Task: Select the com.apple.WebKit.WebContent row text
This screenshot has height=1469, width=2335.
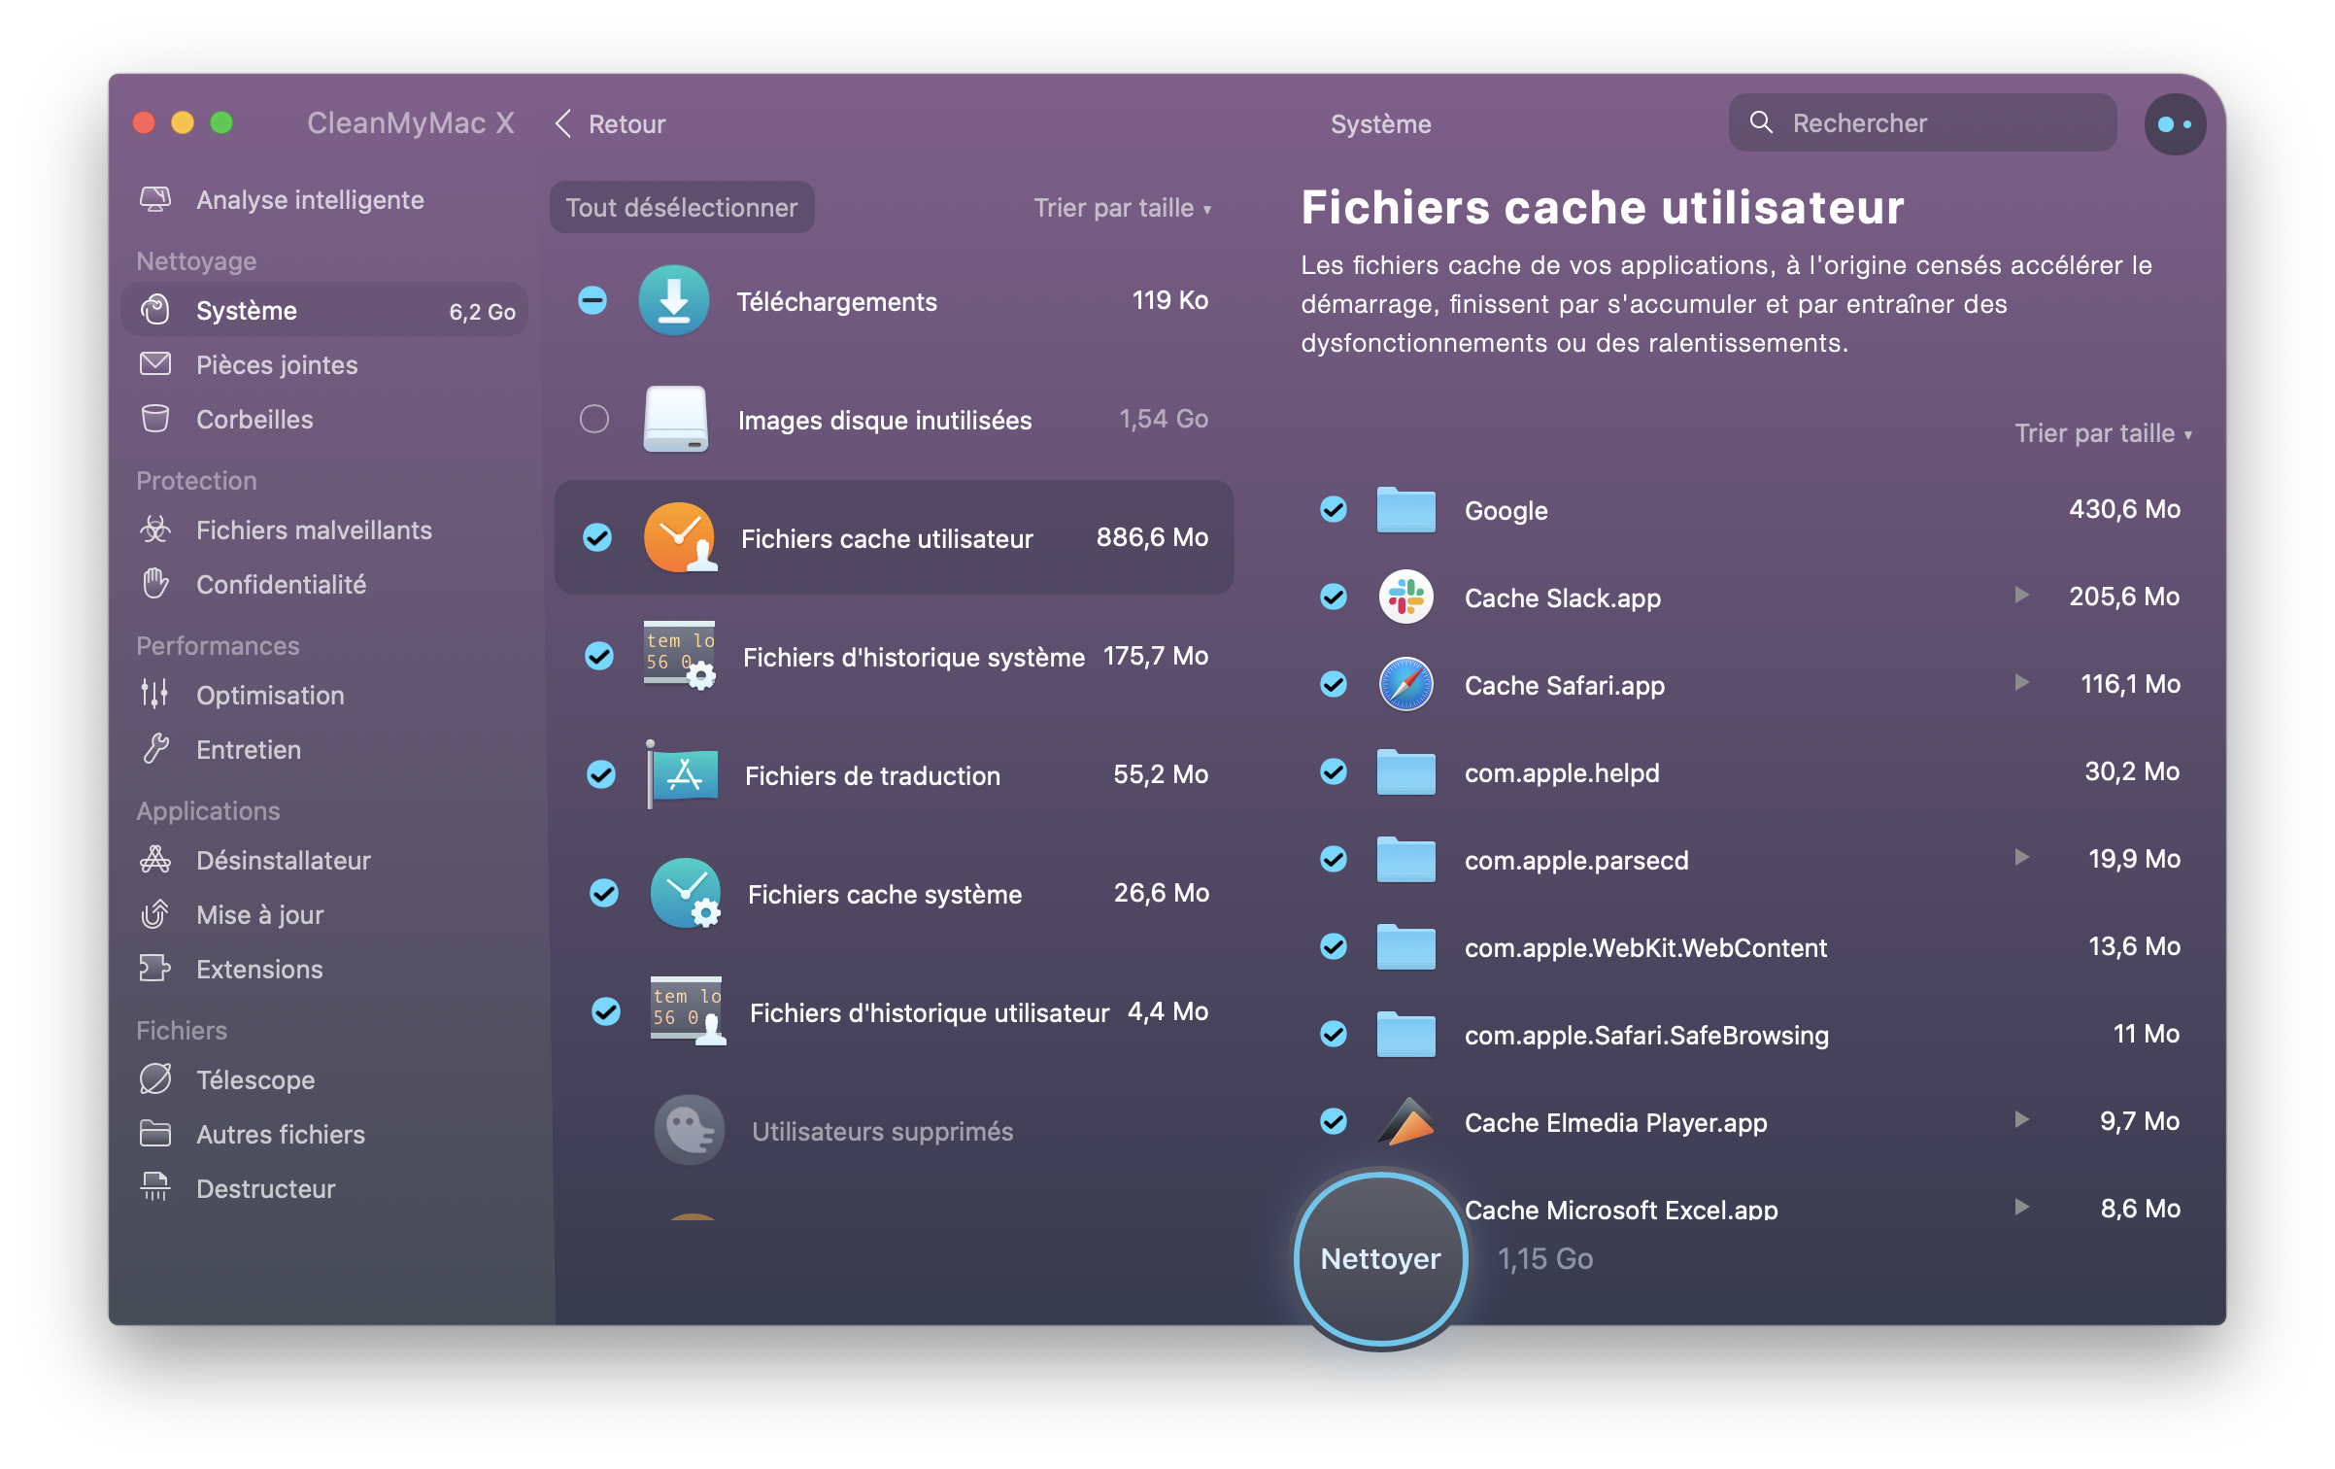Action: click(1645, 948)
